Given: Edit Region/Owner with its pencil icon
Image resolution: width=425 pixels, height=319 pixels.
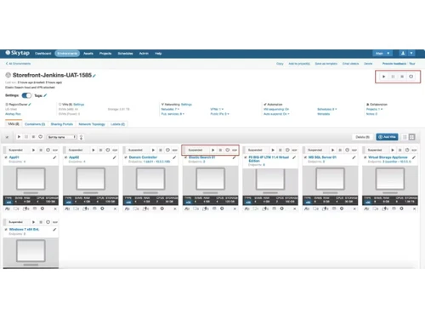Looking at the screenshot, I should 30,105.
